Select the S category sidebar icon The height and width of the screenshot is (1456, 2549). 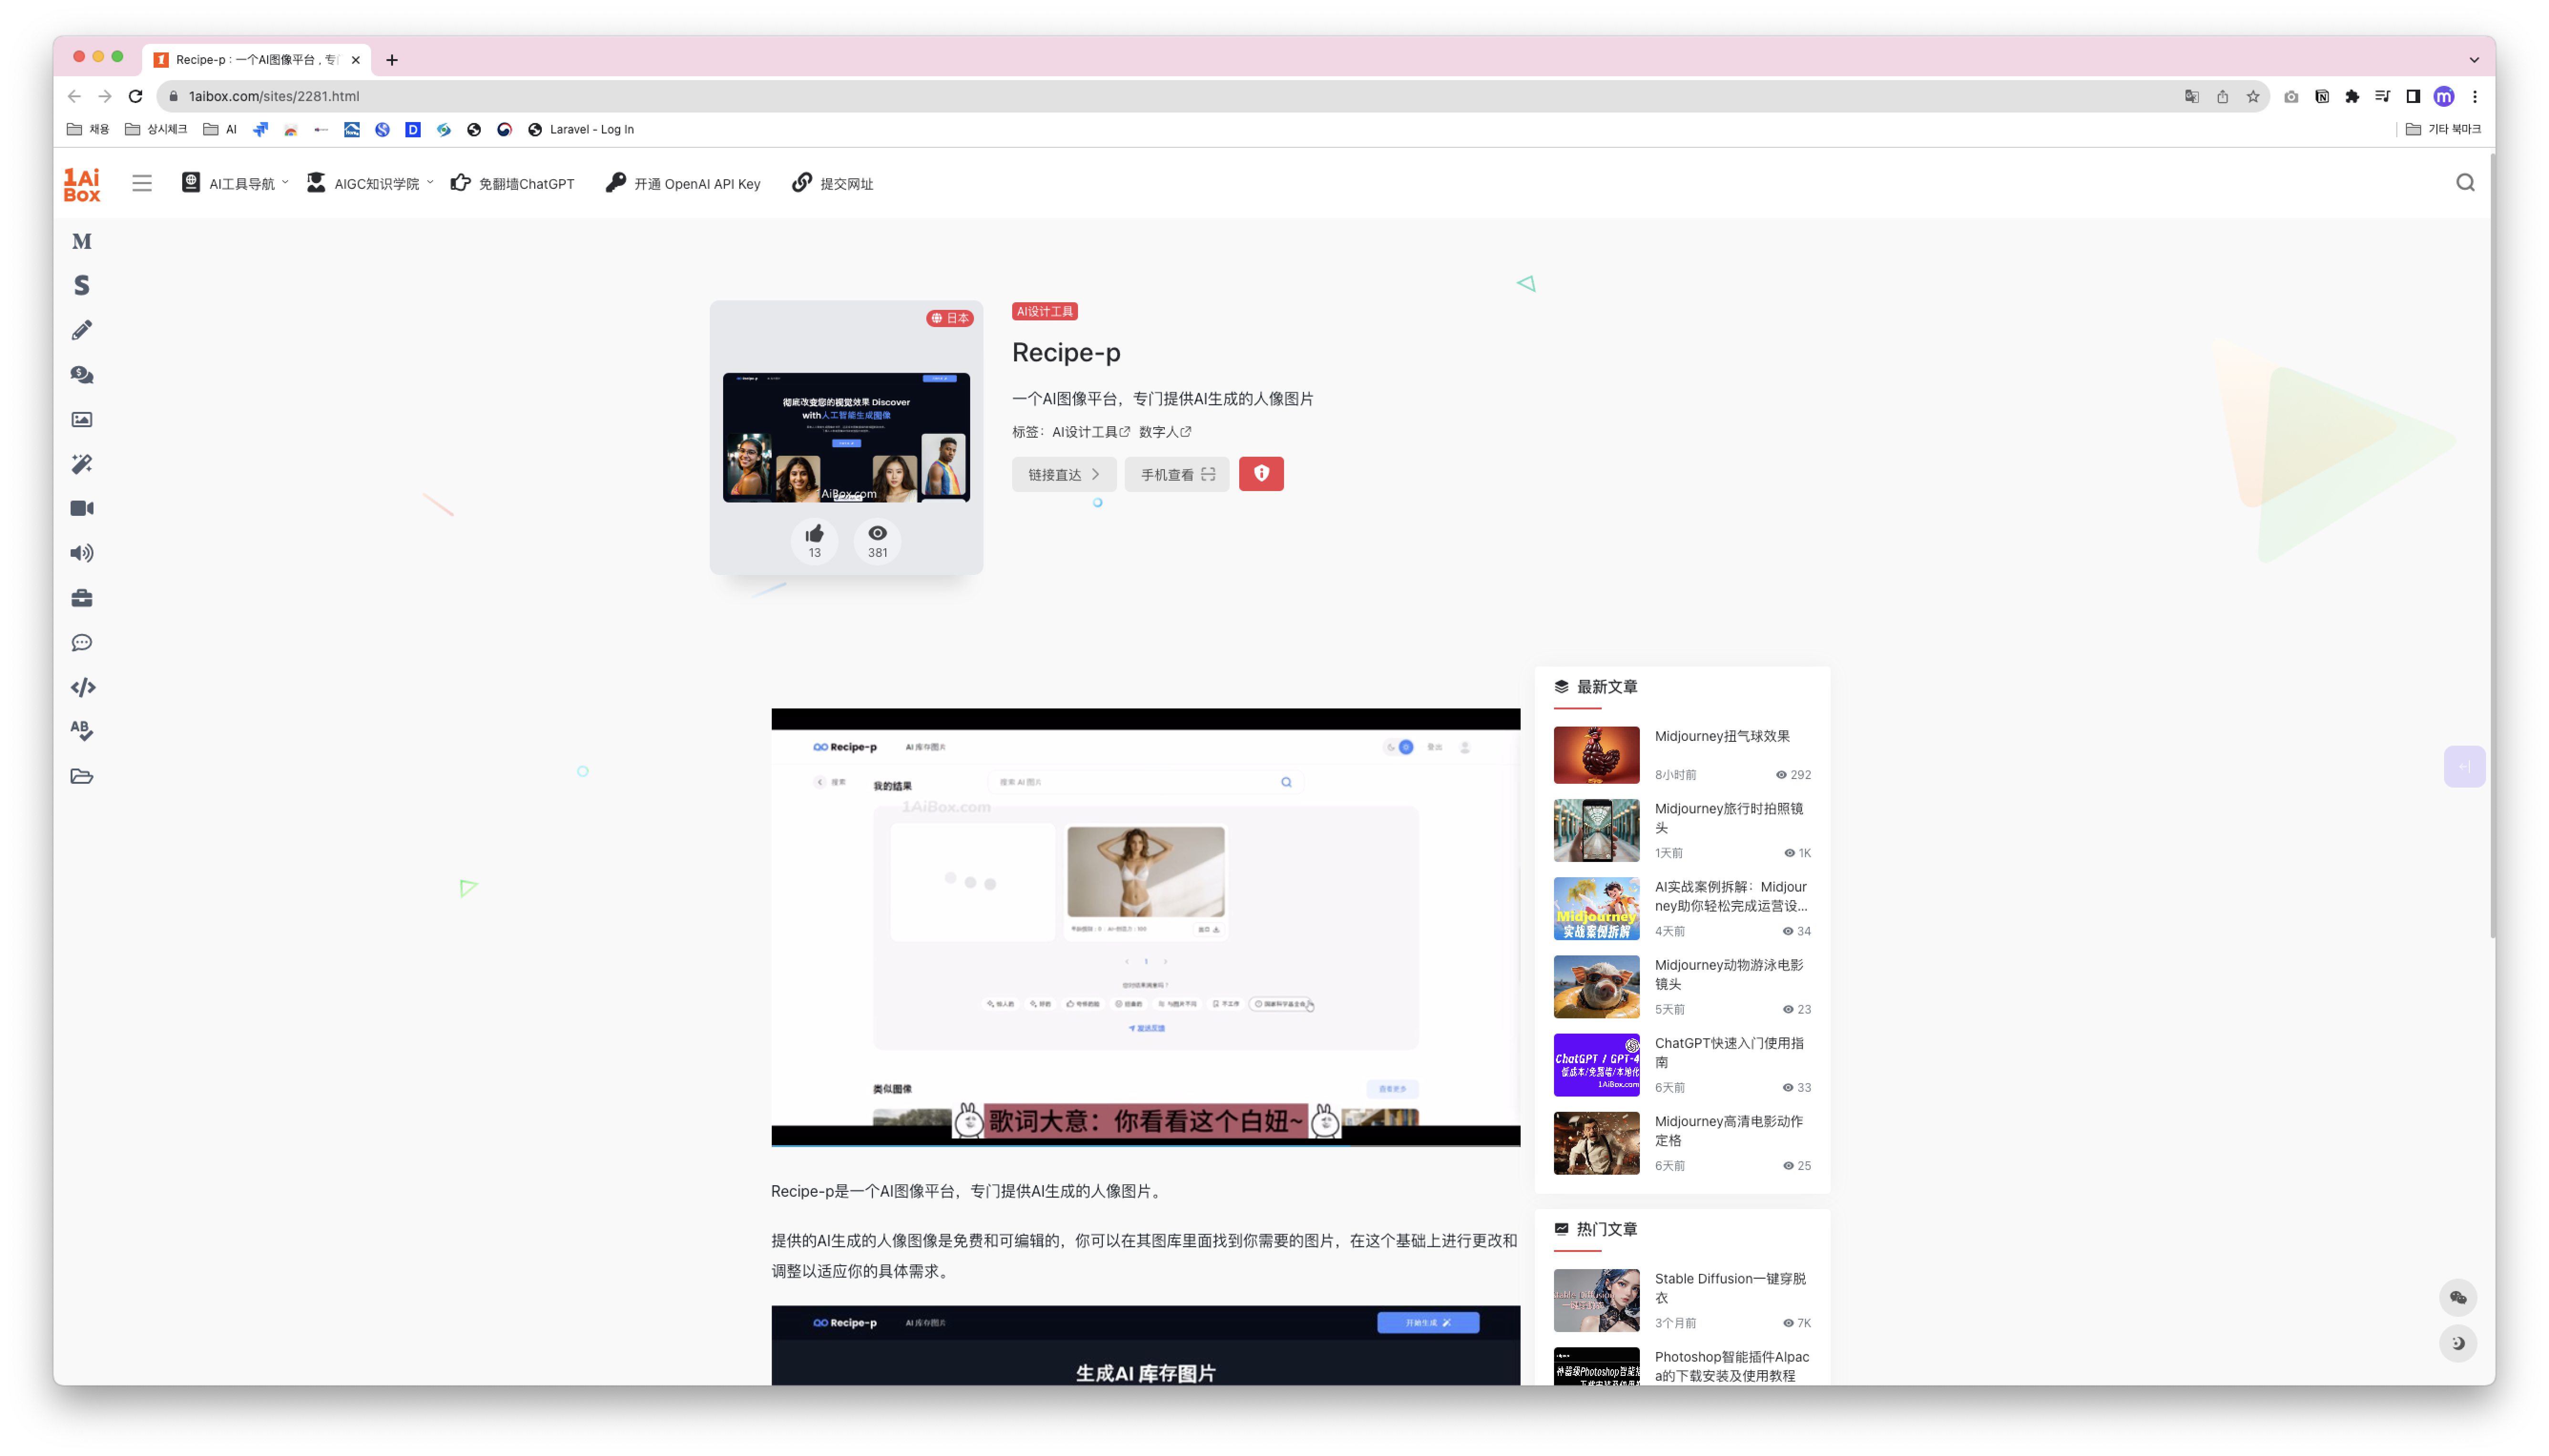82,286
